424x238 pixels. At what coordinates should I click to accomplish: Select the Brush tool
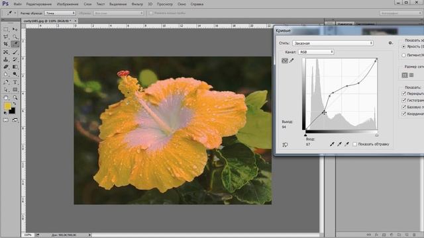(x=15, y=52)
